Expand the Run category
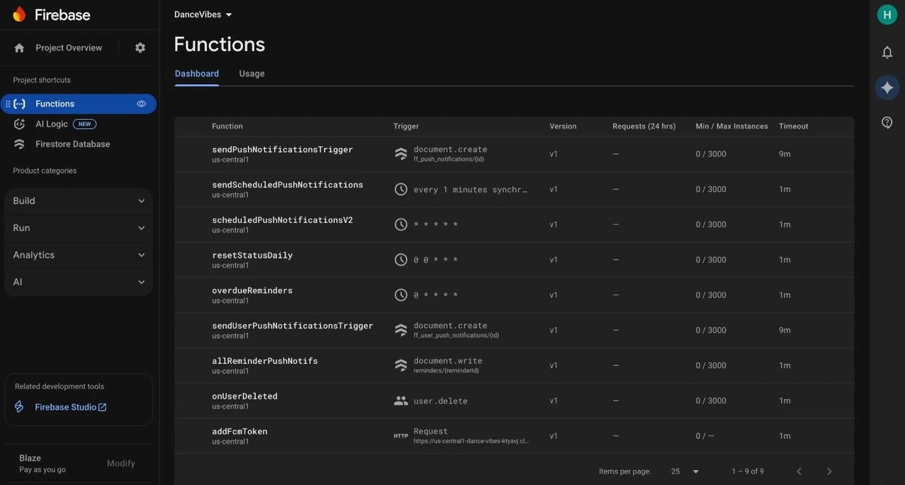The width and height of the screenshot is (905, 485). coord(79,228)
